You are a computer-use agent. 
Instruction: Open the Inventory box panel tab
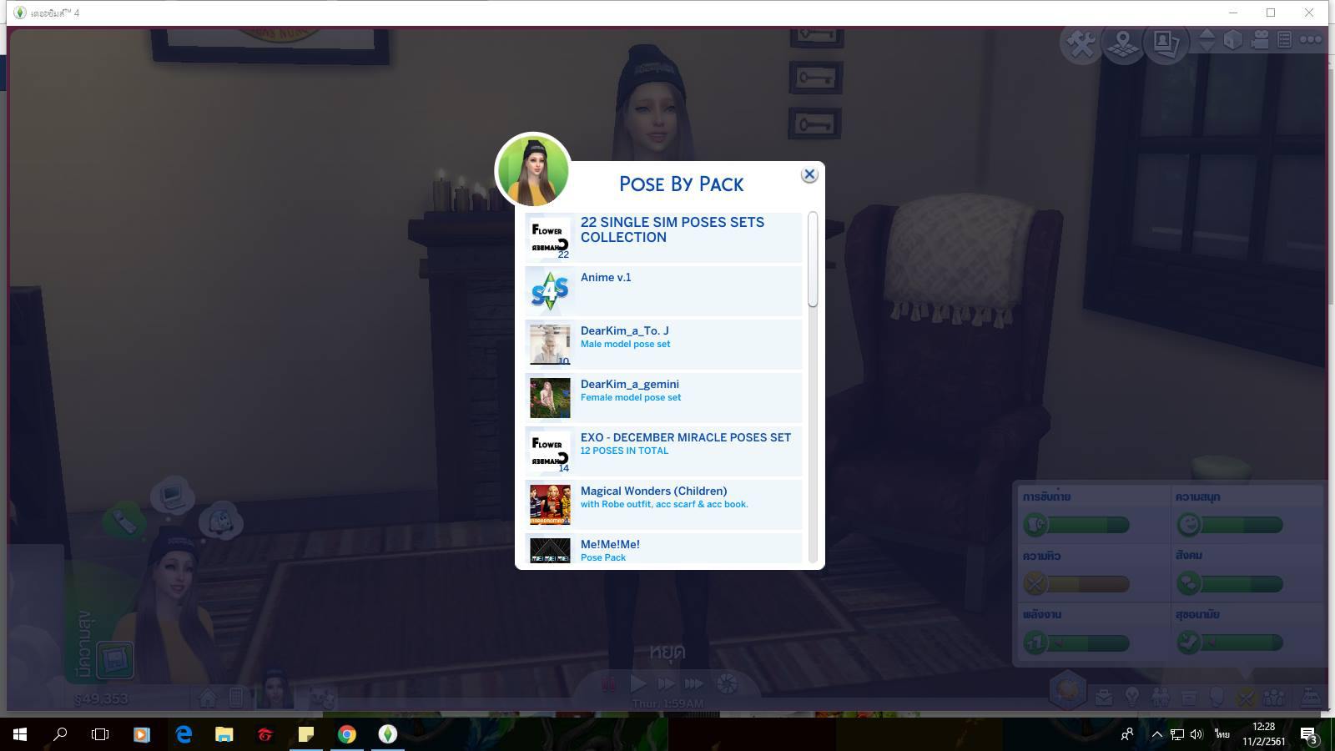(x=1189, y=697)
